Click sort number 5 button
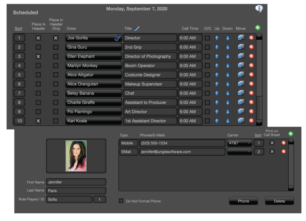The height and width of the screenshot is (221, 306). pos(19,75)
